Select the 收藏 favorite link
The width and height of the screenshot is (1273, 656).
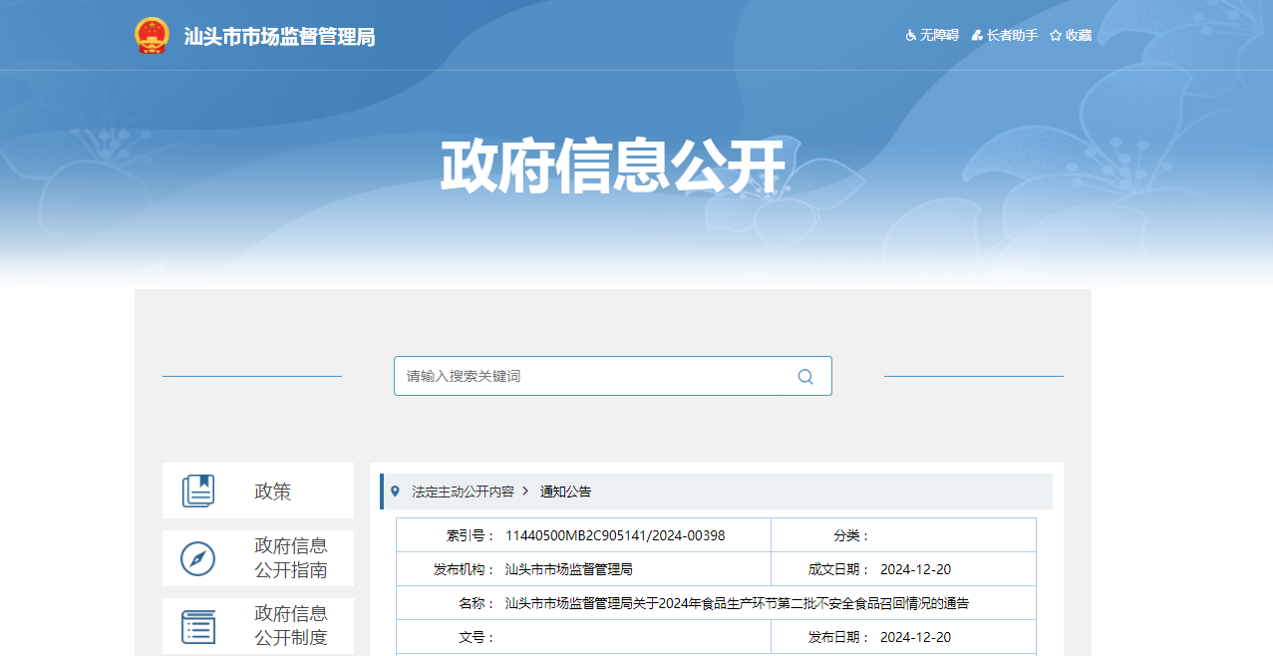pos(1079,35)
